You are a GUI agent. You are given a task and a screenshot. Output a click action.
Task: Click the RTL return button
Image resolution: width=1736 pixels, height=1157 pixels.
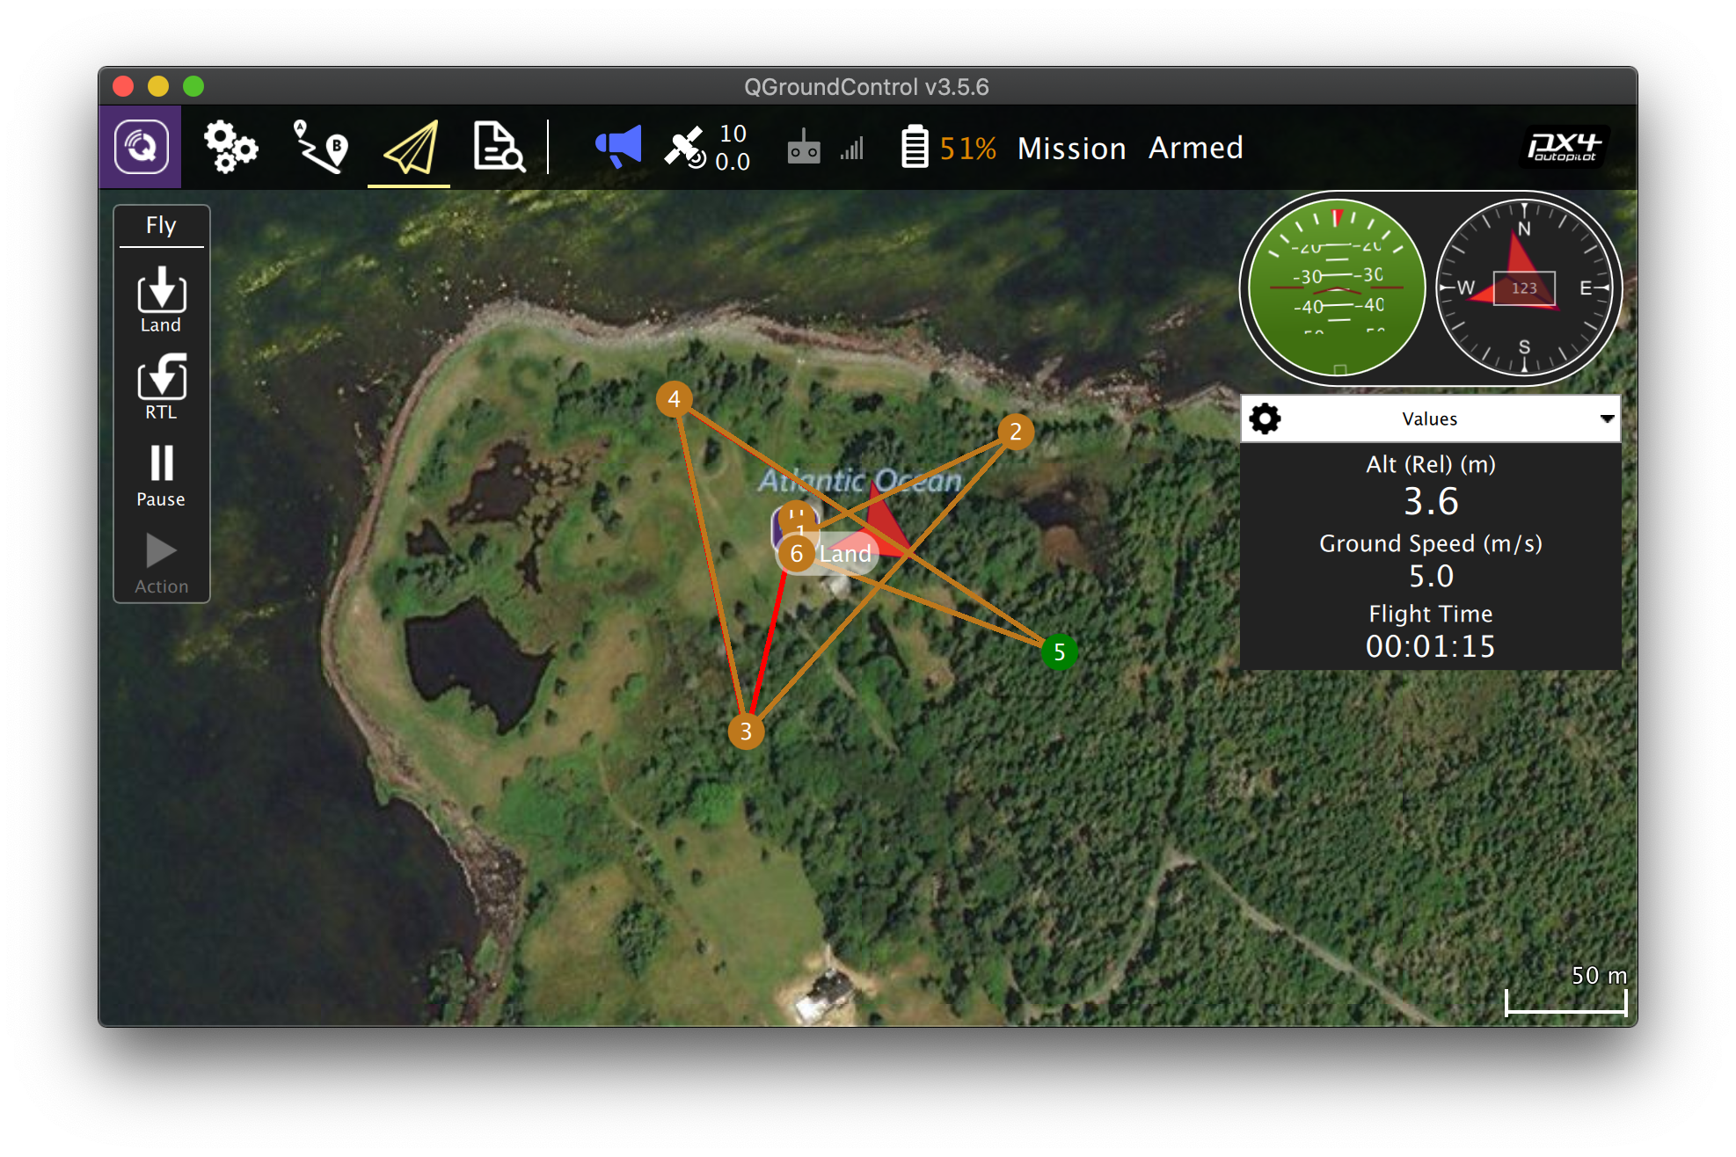[x=161, y=387]
